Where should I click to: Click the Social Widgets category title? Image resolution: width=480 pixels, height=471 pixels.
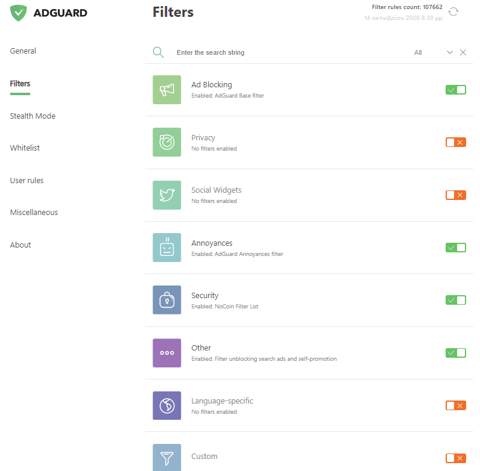216,190
